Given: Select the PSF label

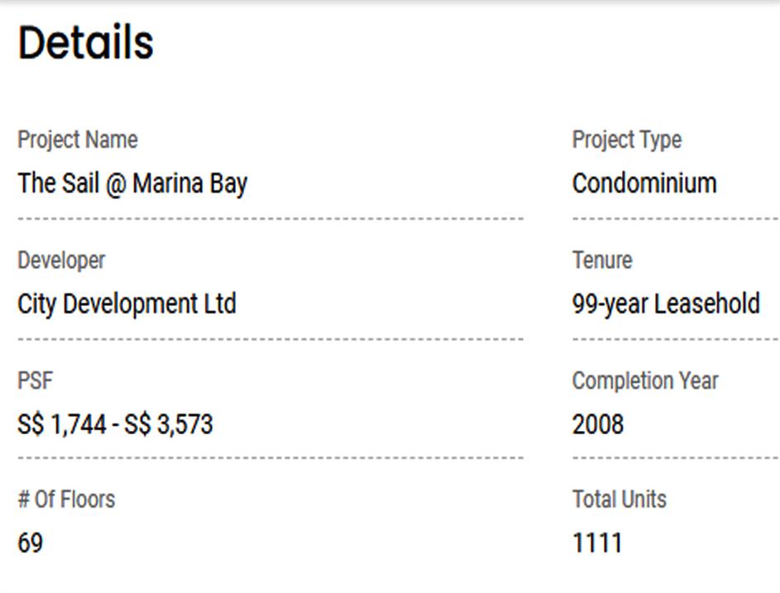Looking at the screenshot, I should [x=35, y=381].
